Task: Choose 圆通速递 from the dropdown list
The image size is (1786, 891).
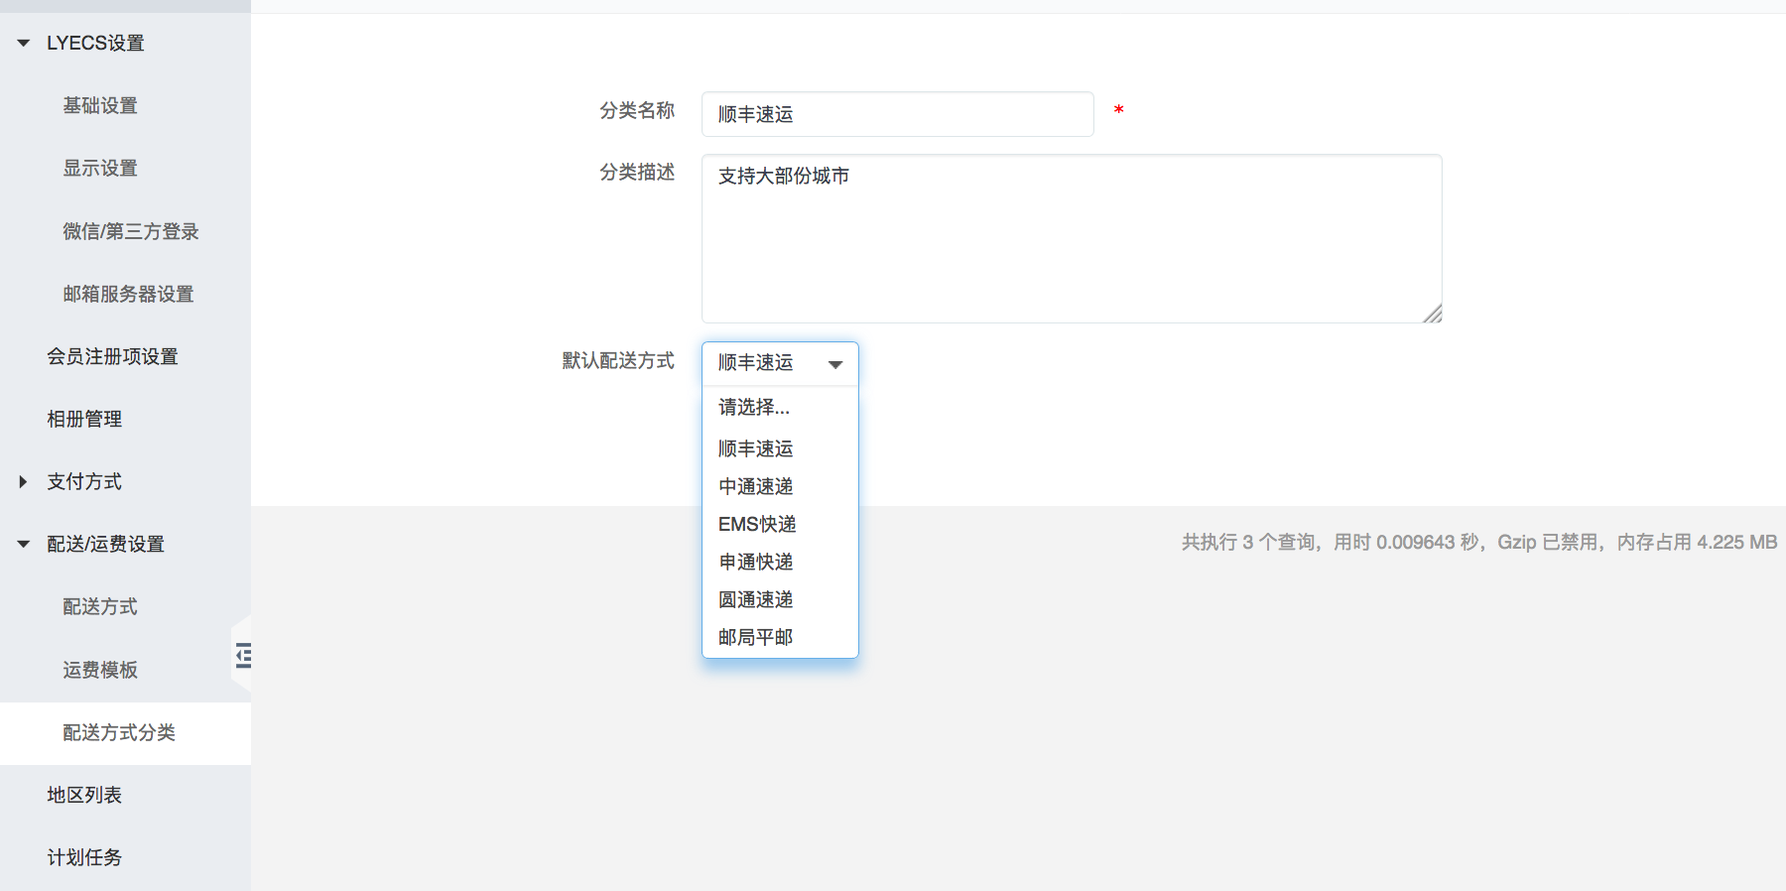Action: (x=780, y=599)
